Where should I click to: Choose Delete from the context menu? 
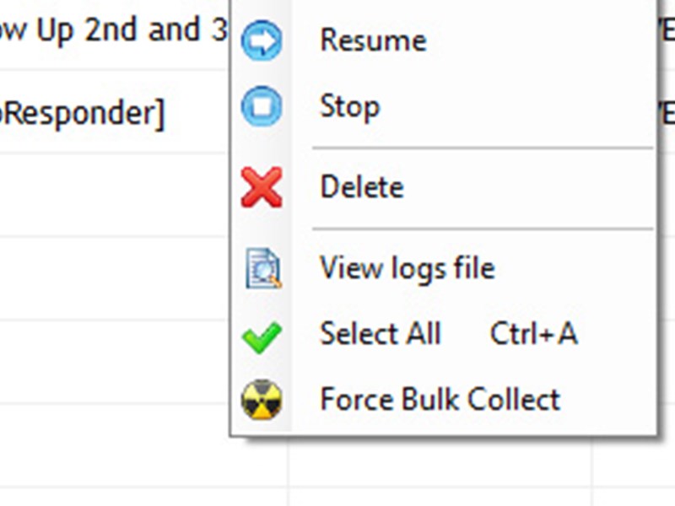click(361, 186)
